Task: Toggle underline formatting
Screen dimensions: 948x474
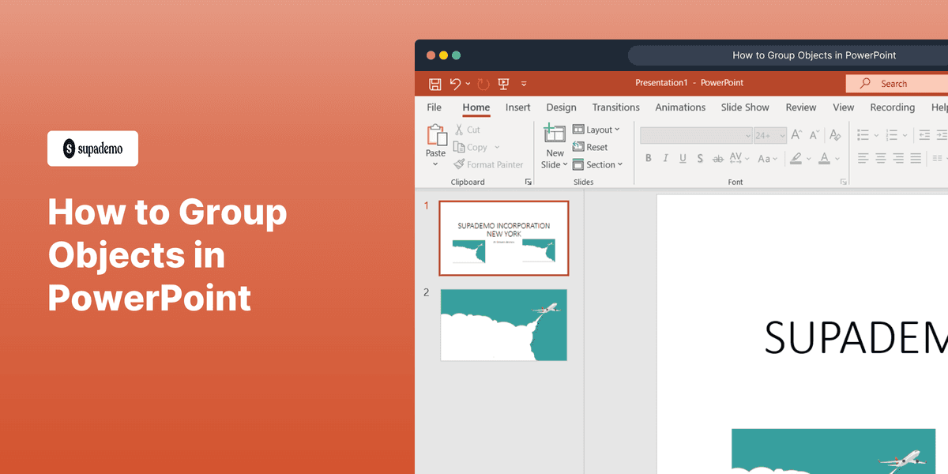Action: click(683, 158)
